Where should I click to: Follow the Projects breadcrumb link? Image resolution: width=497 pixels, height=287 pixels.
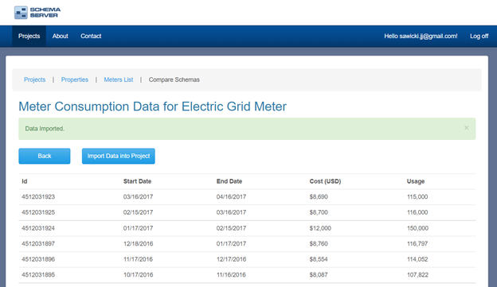(34, 80)
